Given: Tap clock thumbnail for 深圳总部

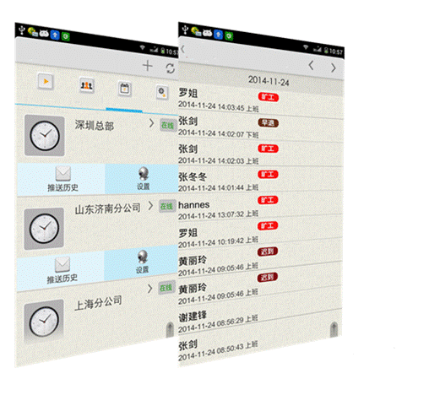Looking at the screenshot, I should click(x=45, y=136).
